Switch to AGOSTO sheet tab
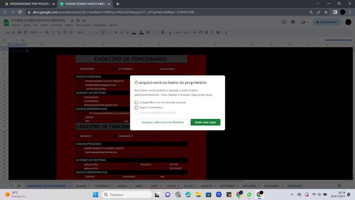 click(206, 186)
